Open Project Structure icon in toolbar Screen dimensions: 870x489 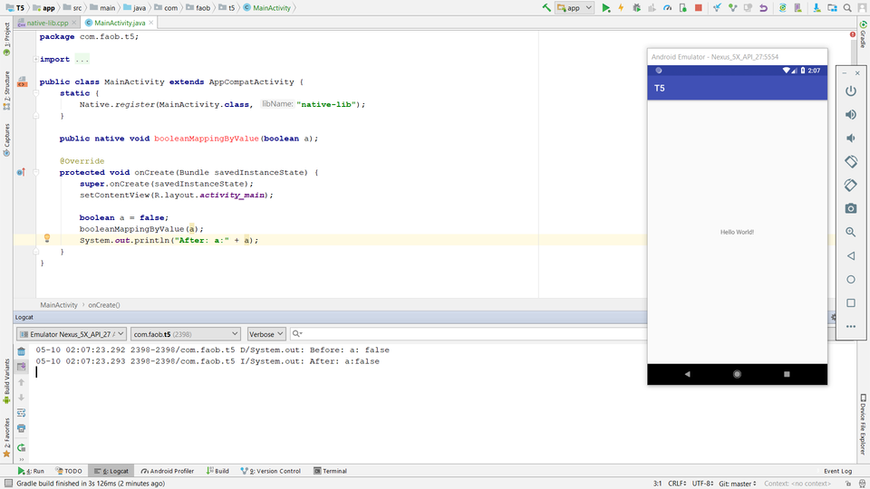[832, 8]
